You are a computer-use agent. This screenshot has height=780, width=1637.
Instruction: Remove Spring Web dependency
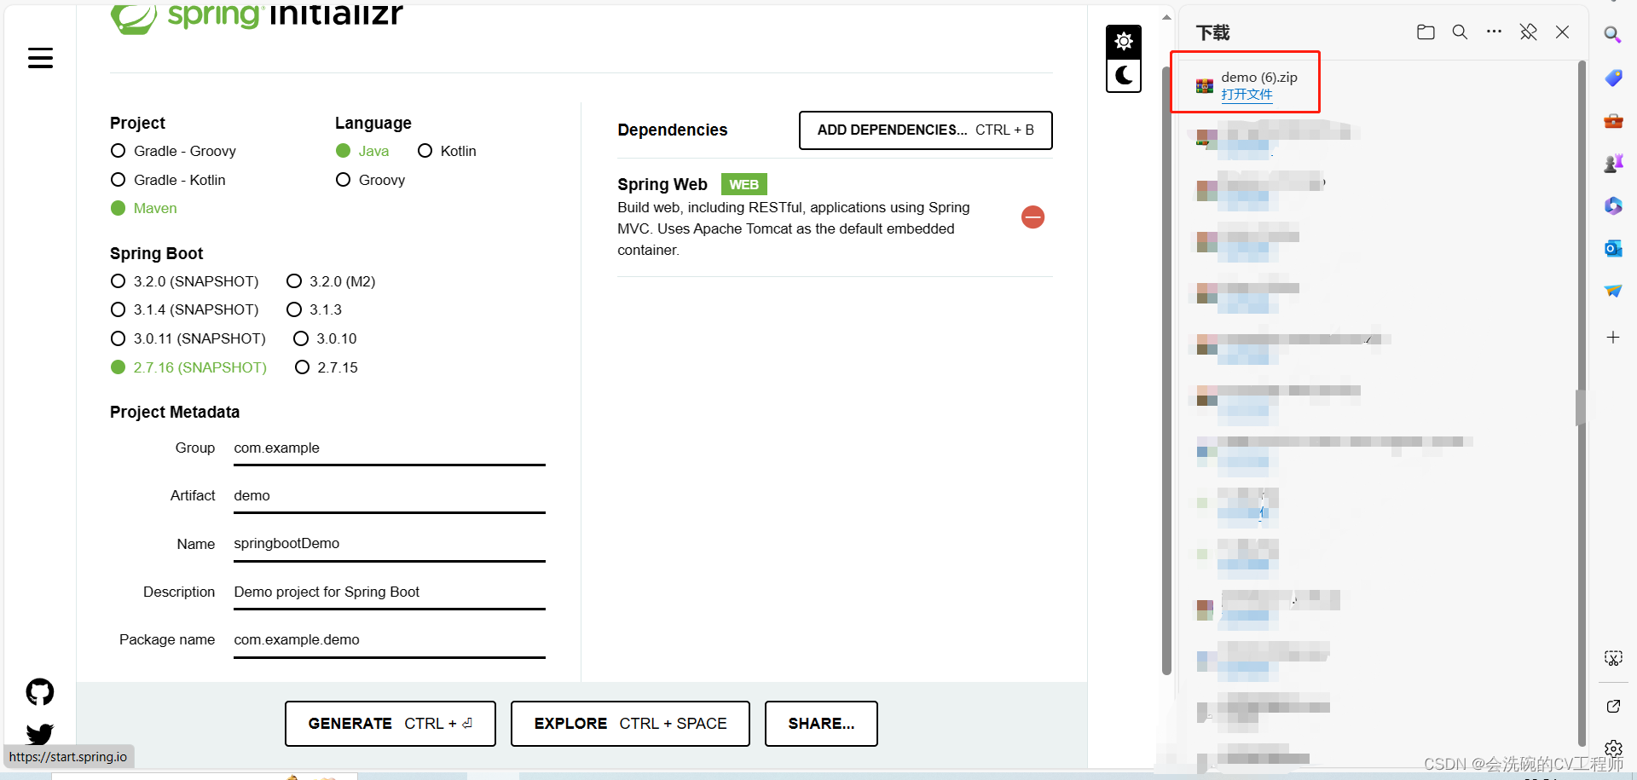coord(1033,217)
